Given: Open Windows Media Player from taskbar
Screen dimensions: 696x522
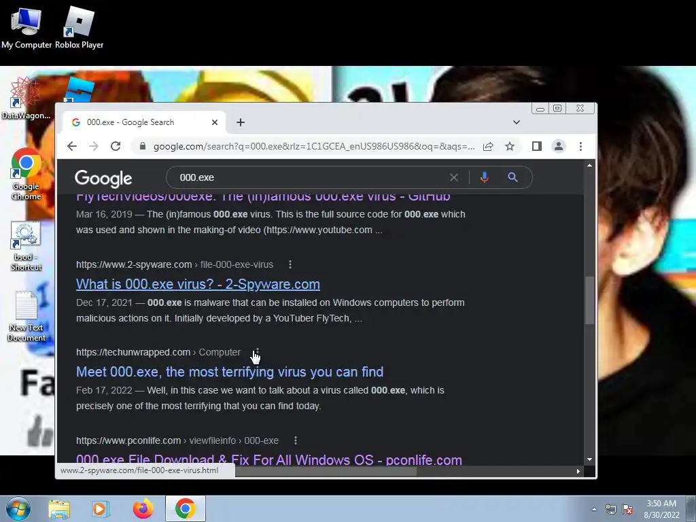Looking at the screenshot, I should click(x=101, y=509).
